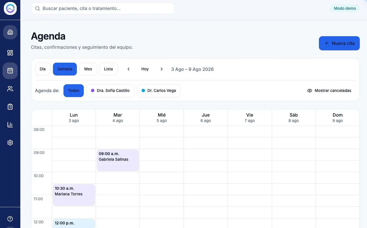367x228 pixels.
Task: Open the patients people icon in sidebar
Action: 10,89
